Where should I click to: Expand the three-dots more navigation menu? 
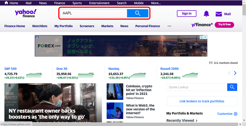pyautogui.click(x=169, y=26)
